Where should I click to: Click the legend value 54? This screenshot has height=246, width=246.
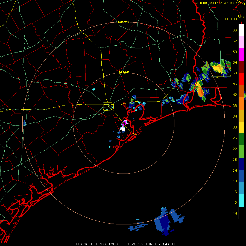[x=235, y=62]
